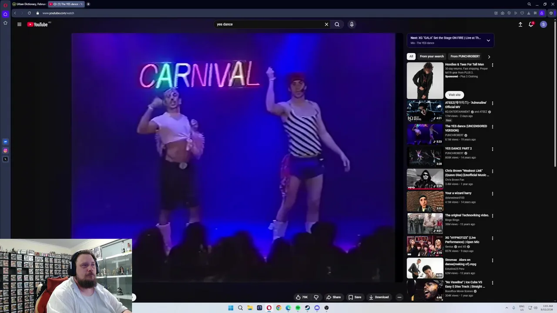Open options for 'YES DANCE PART 2'
This screenshot has width=557, height=313.
[492, 149]
